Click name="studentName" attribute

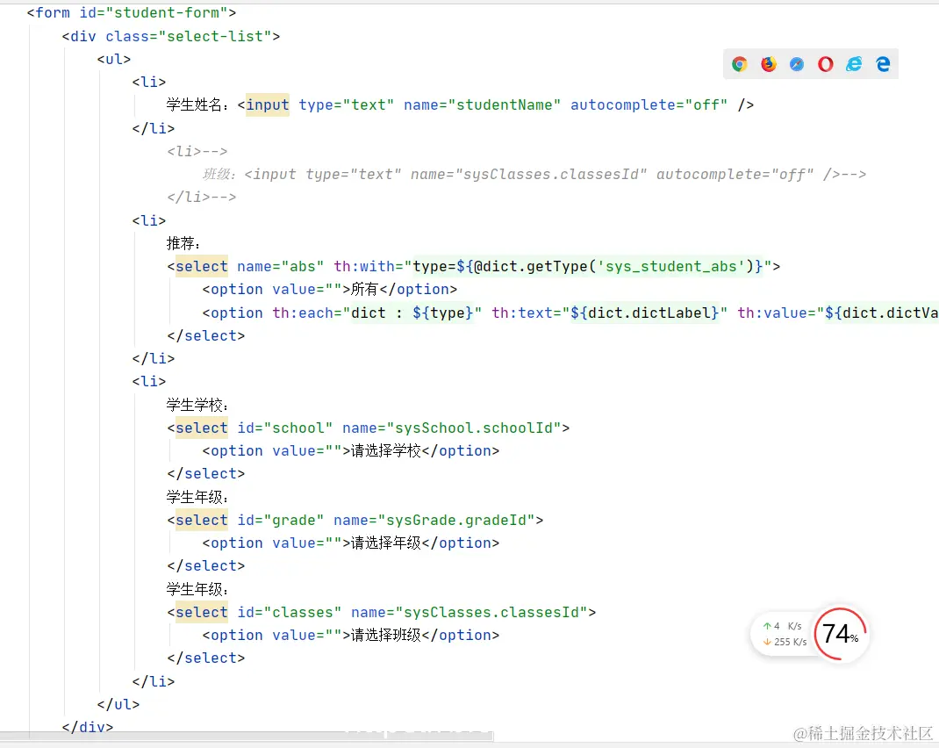click(482, 104)
